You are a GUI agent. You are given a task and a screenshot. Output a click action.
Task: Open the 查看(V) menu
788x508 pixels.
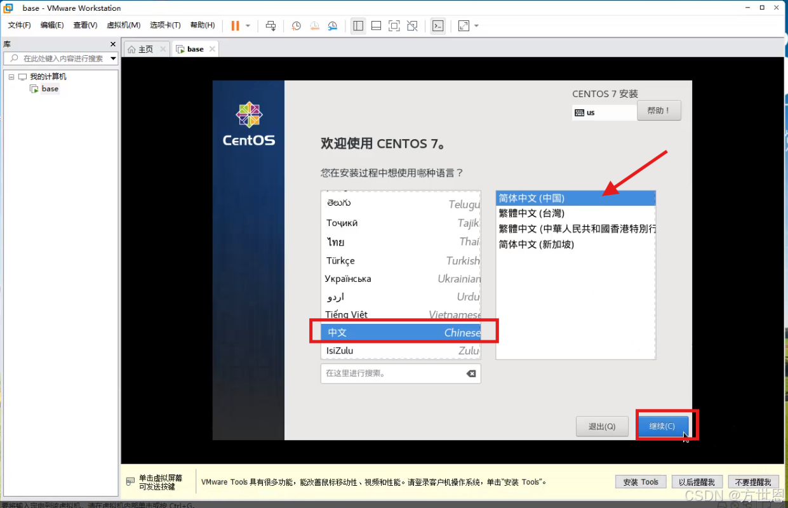(x=85, y=25)
